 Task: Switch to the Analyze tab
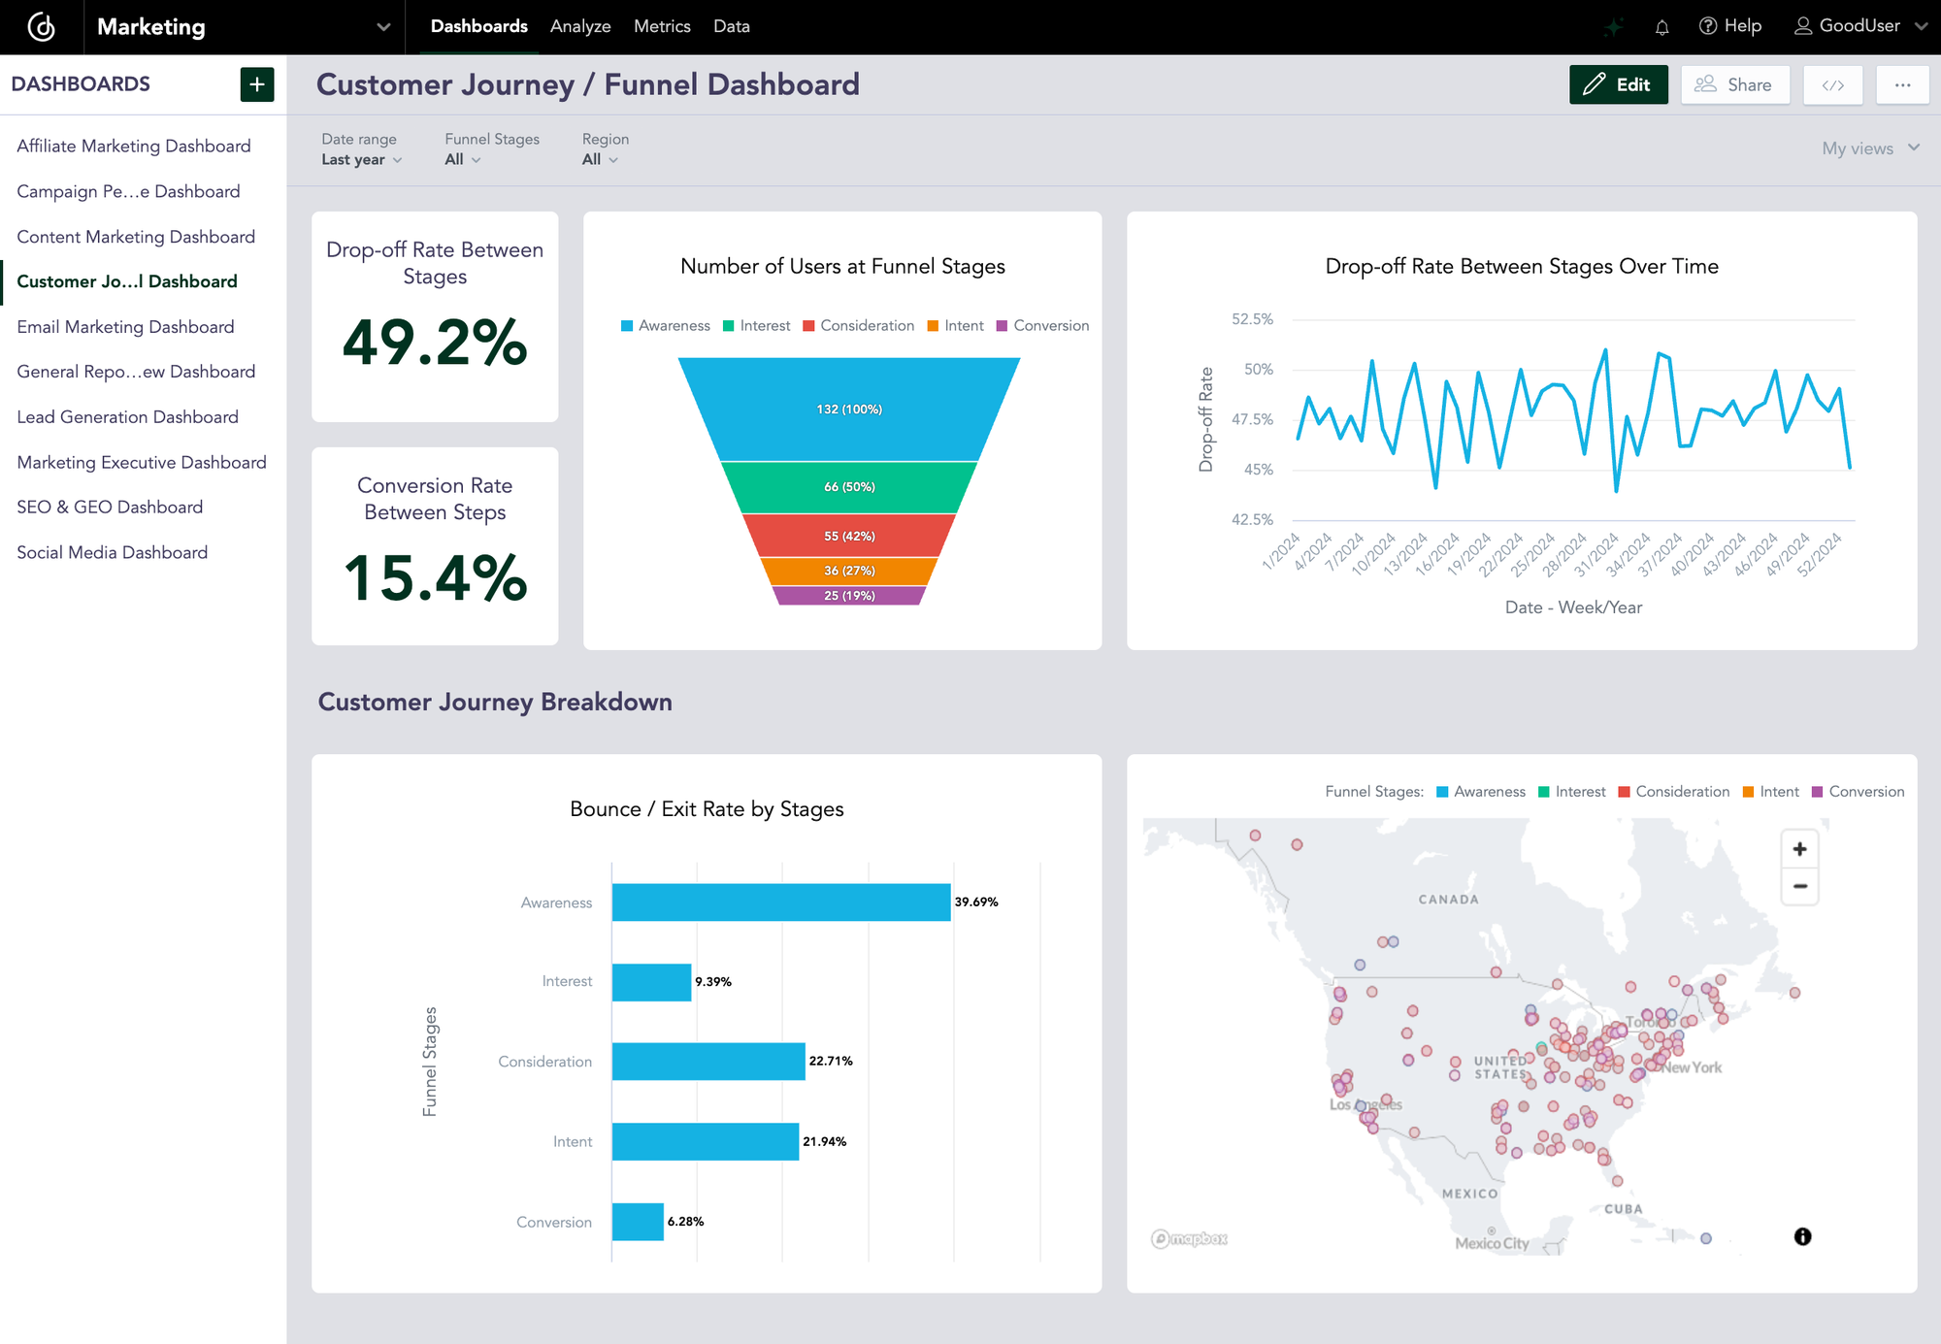pyautogui.click(x=579, y=26)
